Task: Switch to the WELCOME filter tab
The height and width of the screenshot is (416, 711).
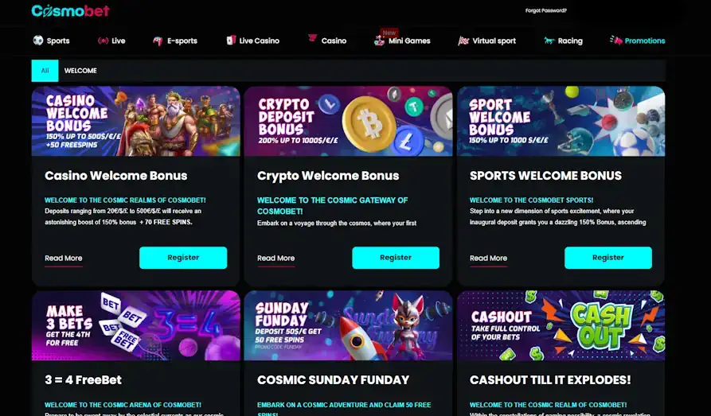Action: click(80, 71)
